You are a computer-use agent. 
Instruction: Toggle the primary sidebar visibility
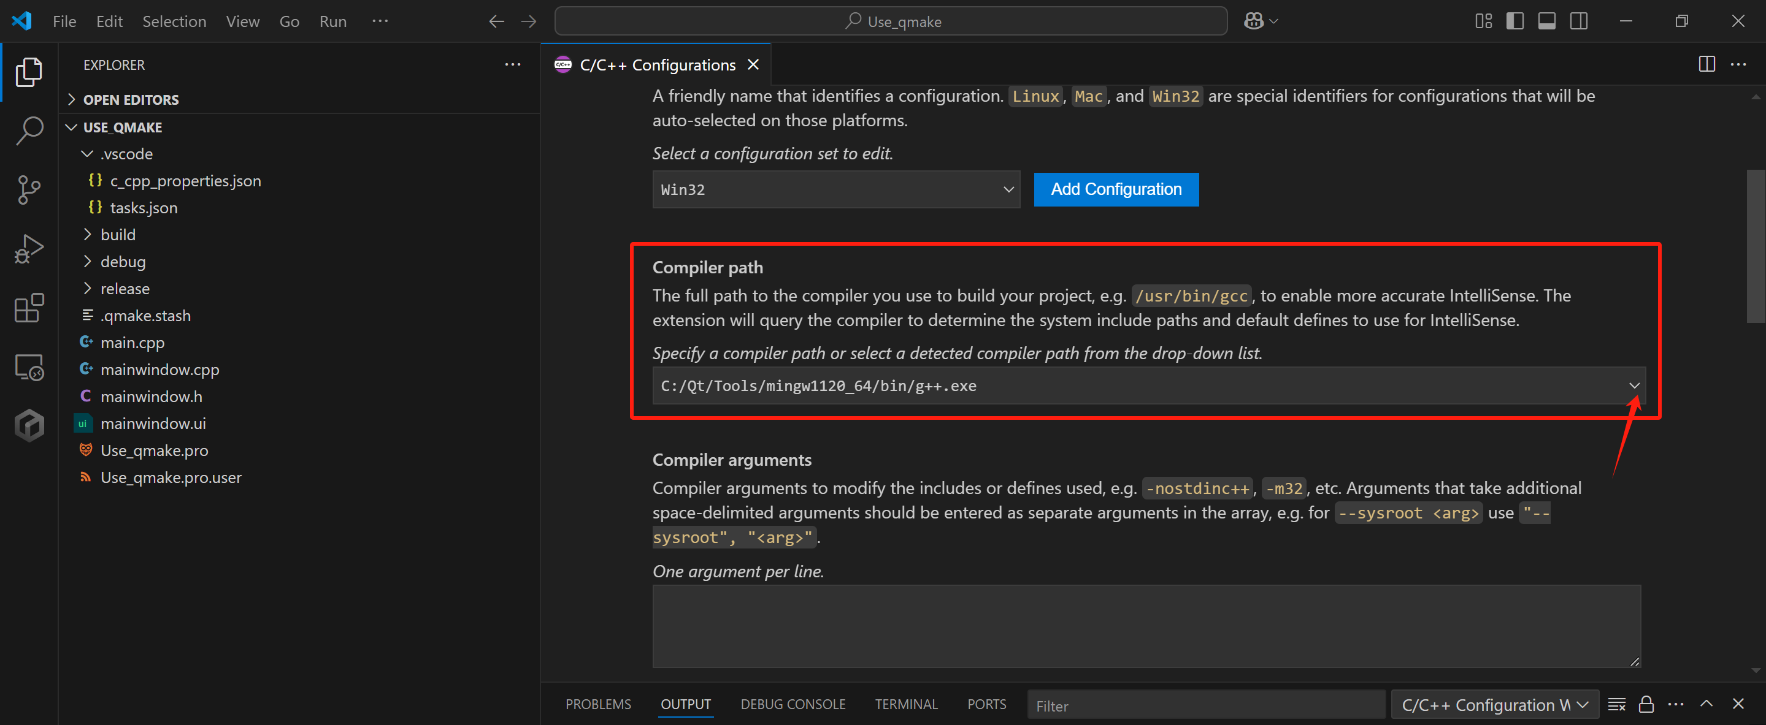click(x=1515, y=21)
